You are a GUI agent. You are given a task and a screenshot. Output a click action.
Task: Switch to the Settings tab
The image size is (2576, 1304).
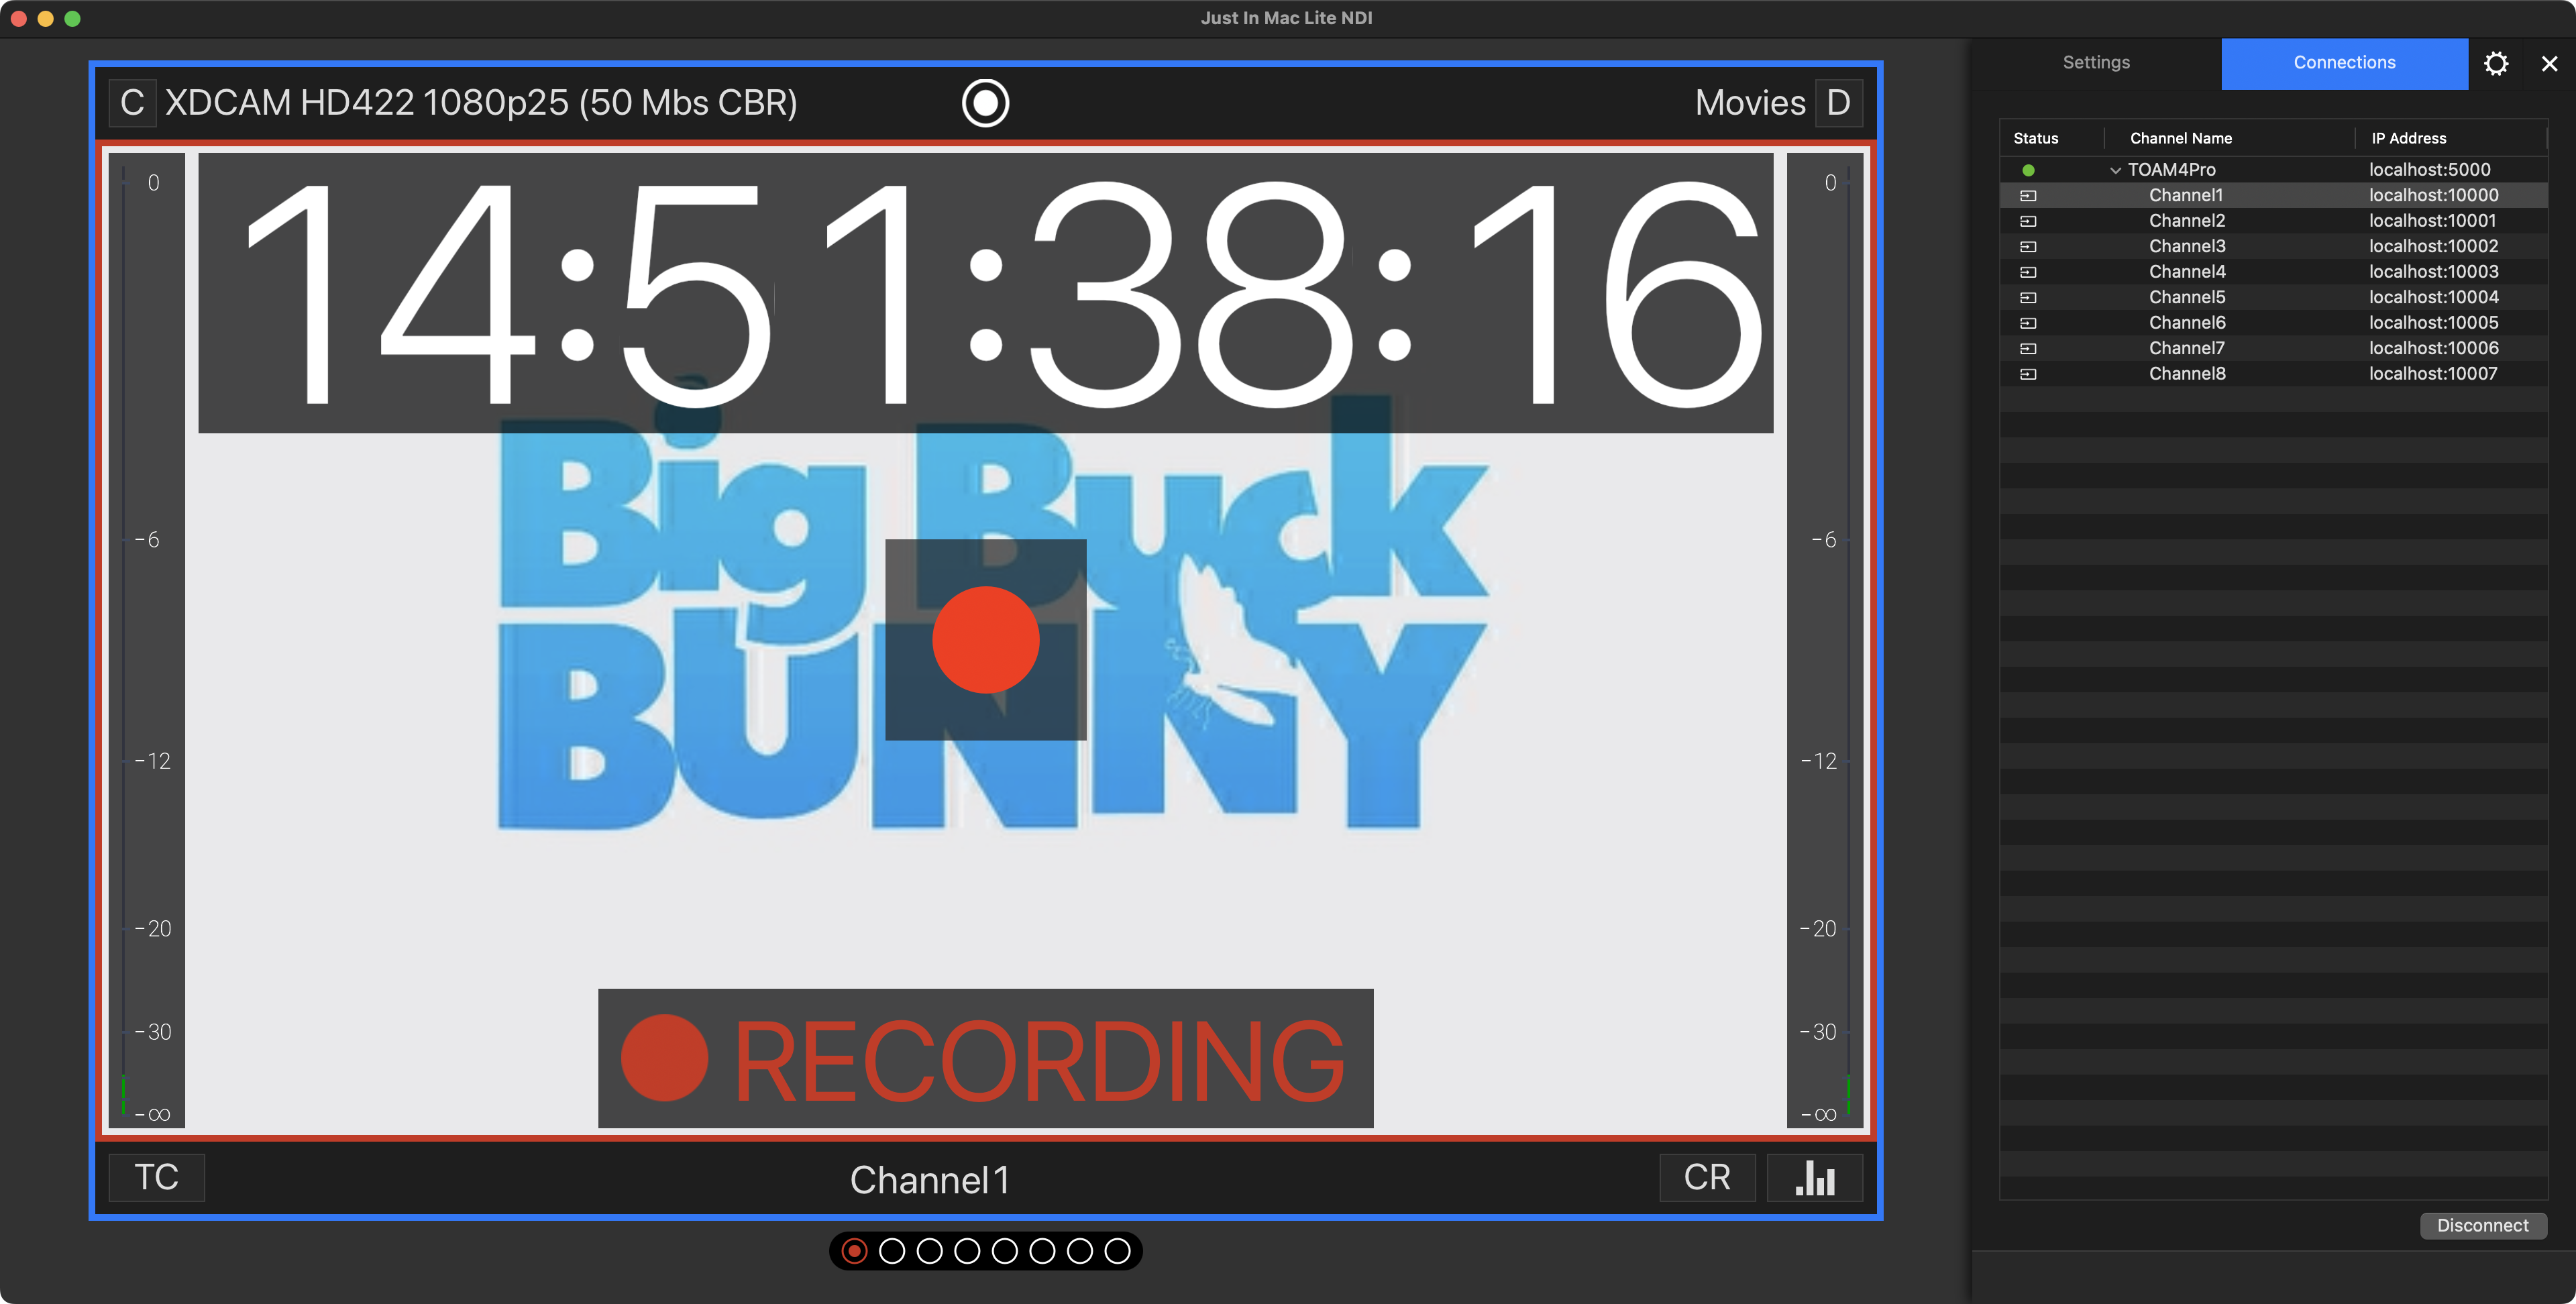pyautogui.click(x=2096, y=63)
